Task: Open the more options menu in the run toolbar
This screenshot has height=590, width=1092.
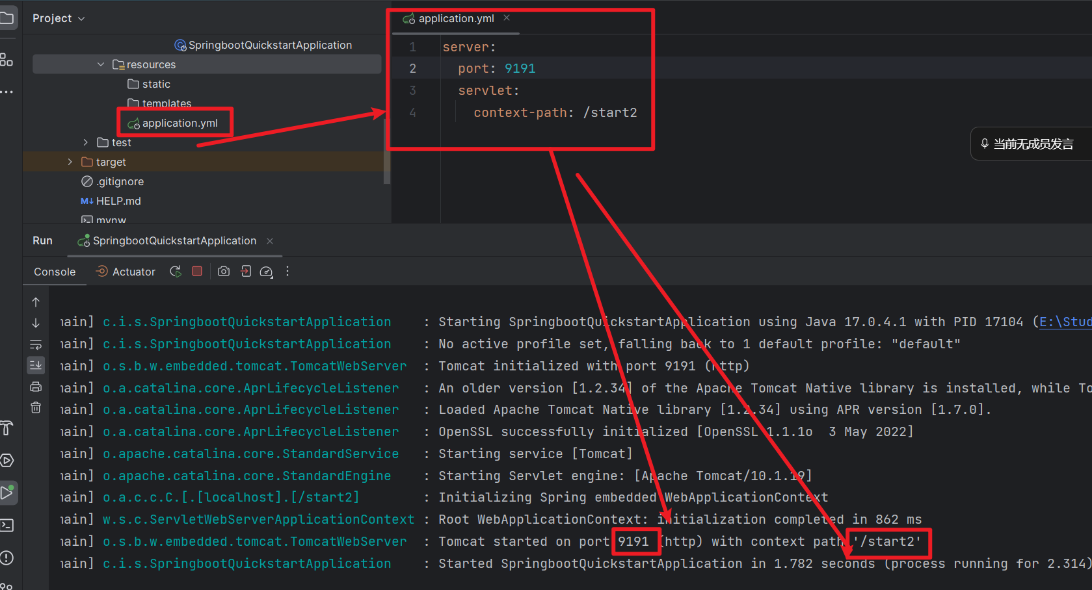Action: pyautogui.click(x=287, y=271)
